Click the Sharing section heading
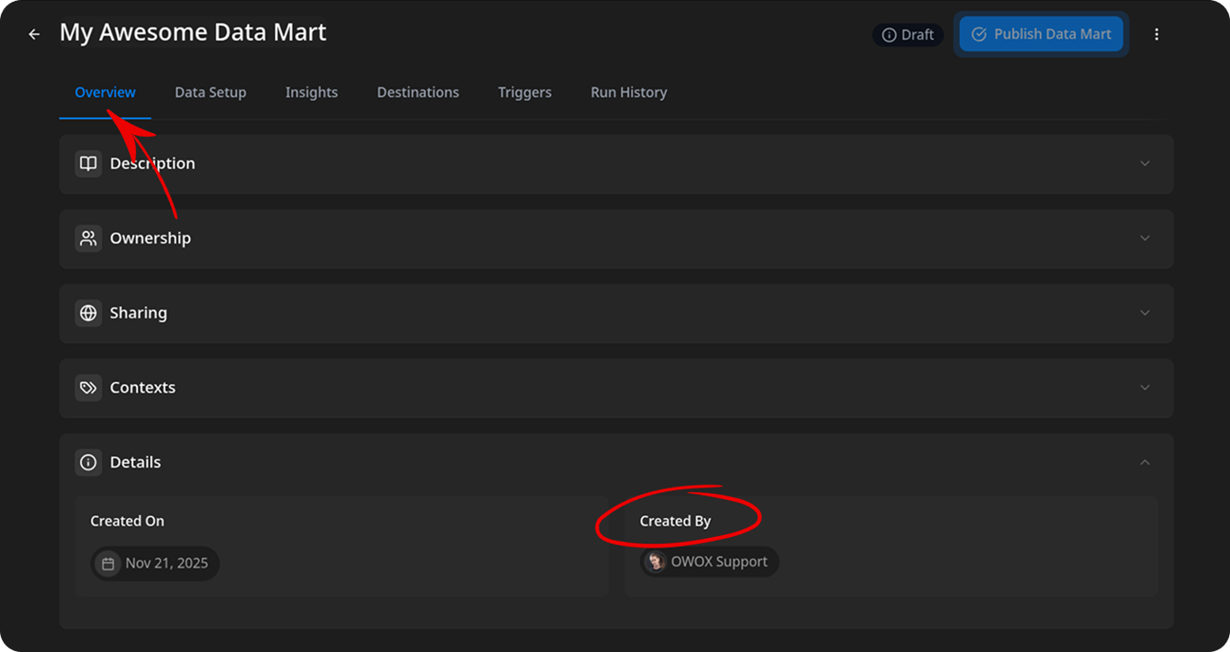Viewport: 1230px width, 652px height. point(139,313)
